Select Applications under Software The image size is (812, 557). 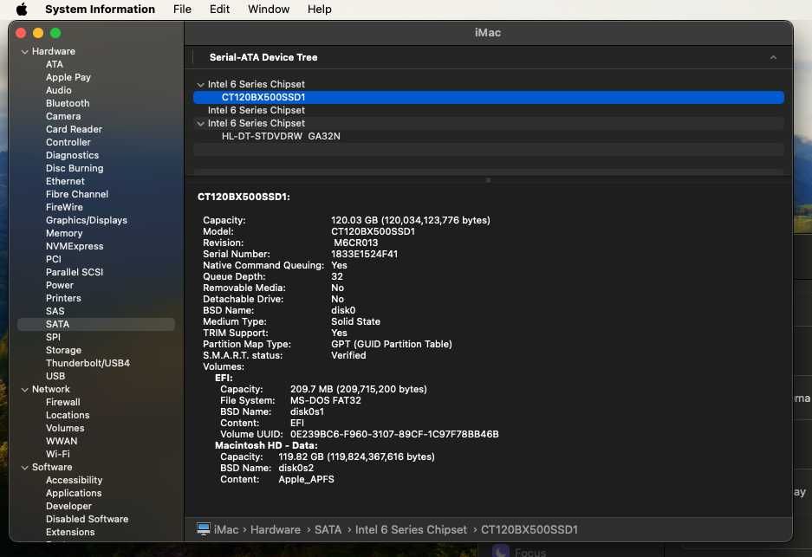74,493
